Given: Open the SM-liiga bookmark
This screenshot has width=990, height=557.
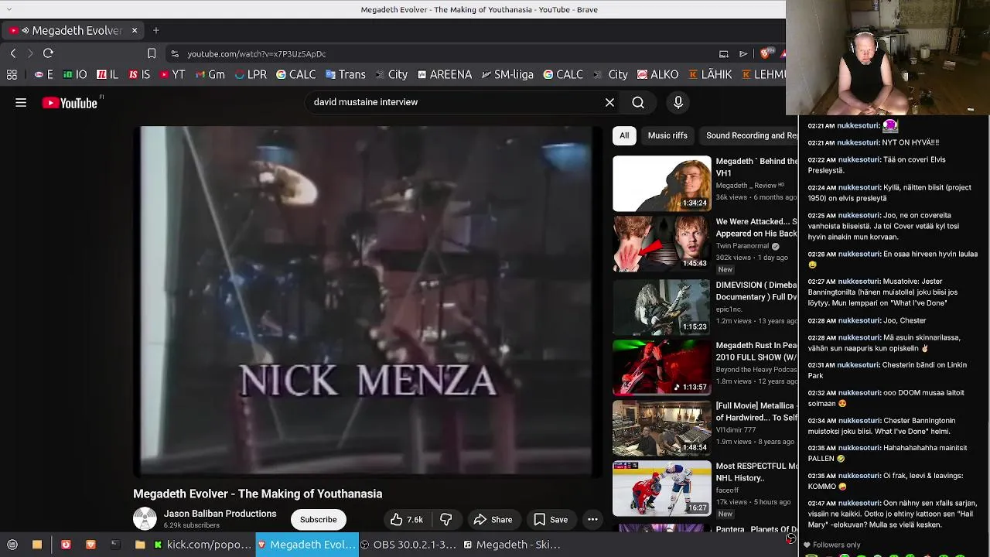Looking at the screenshot, I should (x=507, y=74).
